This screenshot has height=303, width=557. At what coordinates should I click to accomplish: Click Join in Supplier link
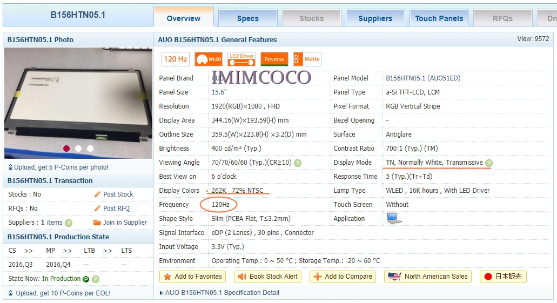point(125,223)
